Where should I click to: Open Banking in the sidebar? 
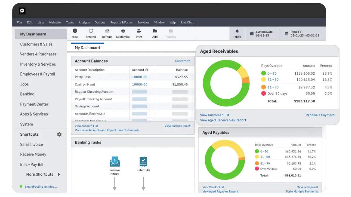click(27, 94)
